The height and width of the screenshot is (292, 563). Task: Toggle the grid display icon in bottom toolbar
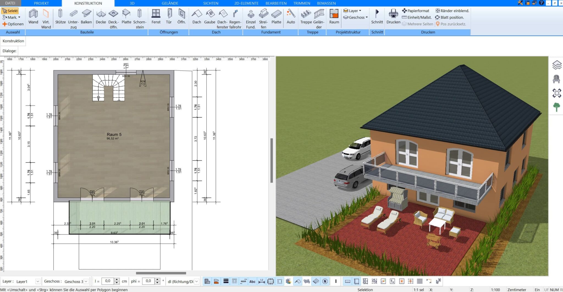coord(420,281)
